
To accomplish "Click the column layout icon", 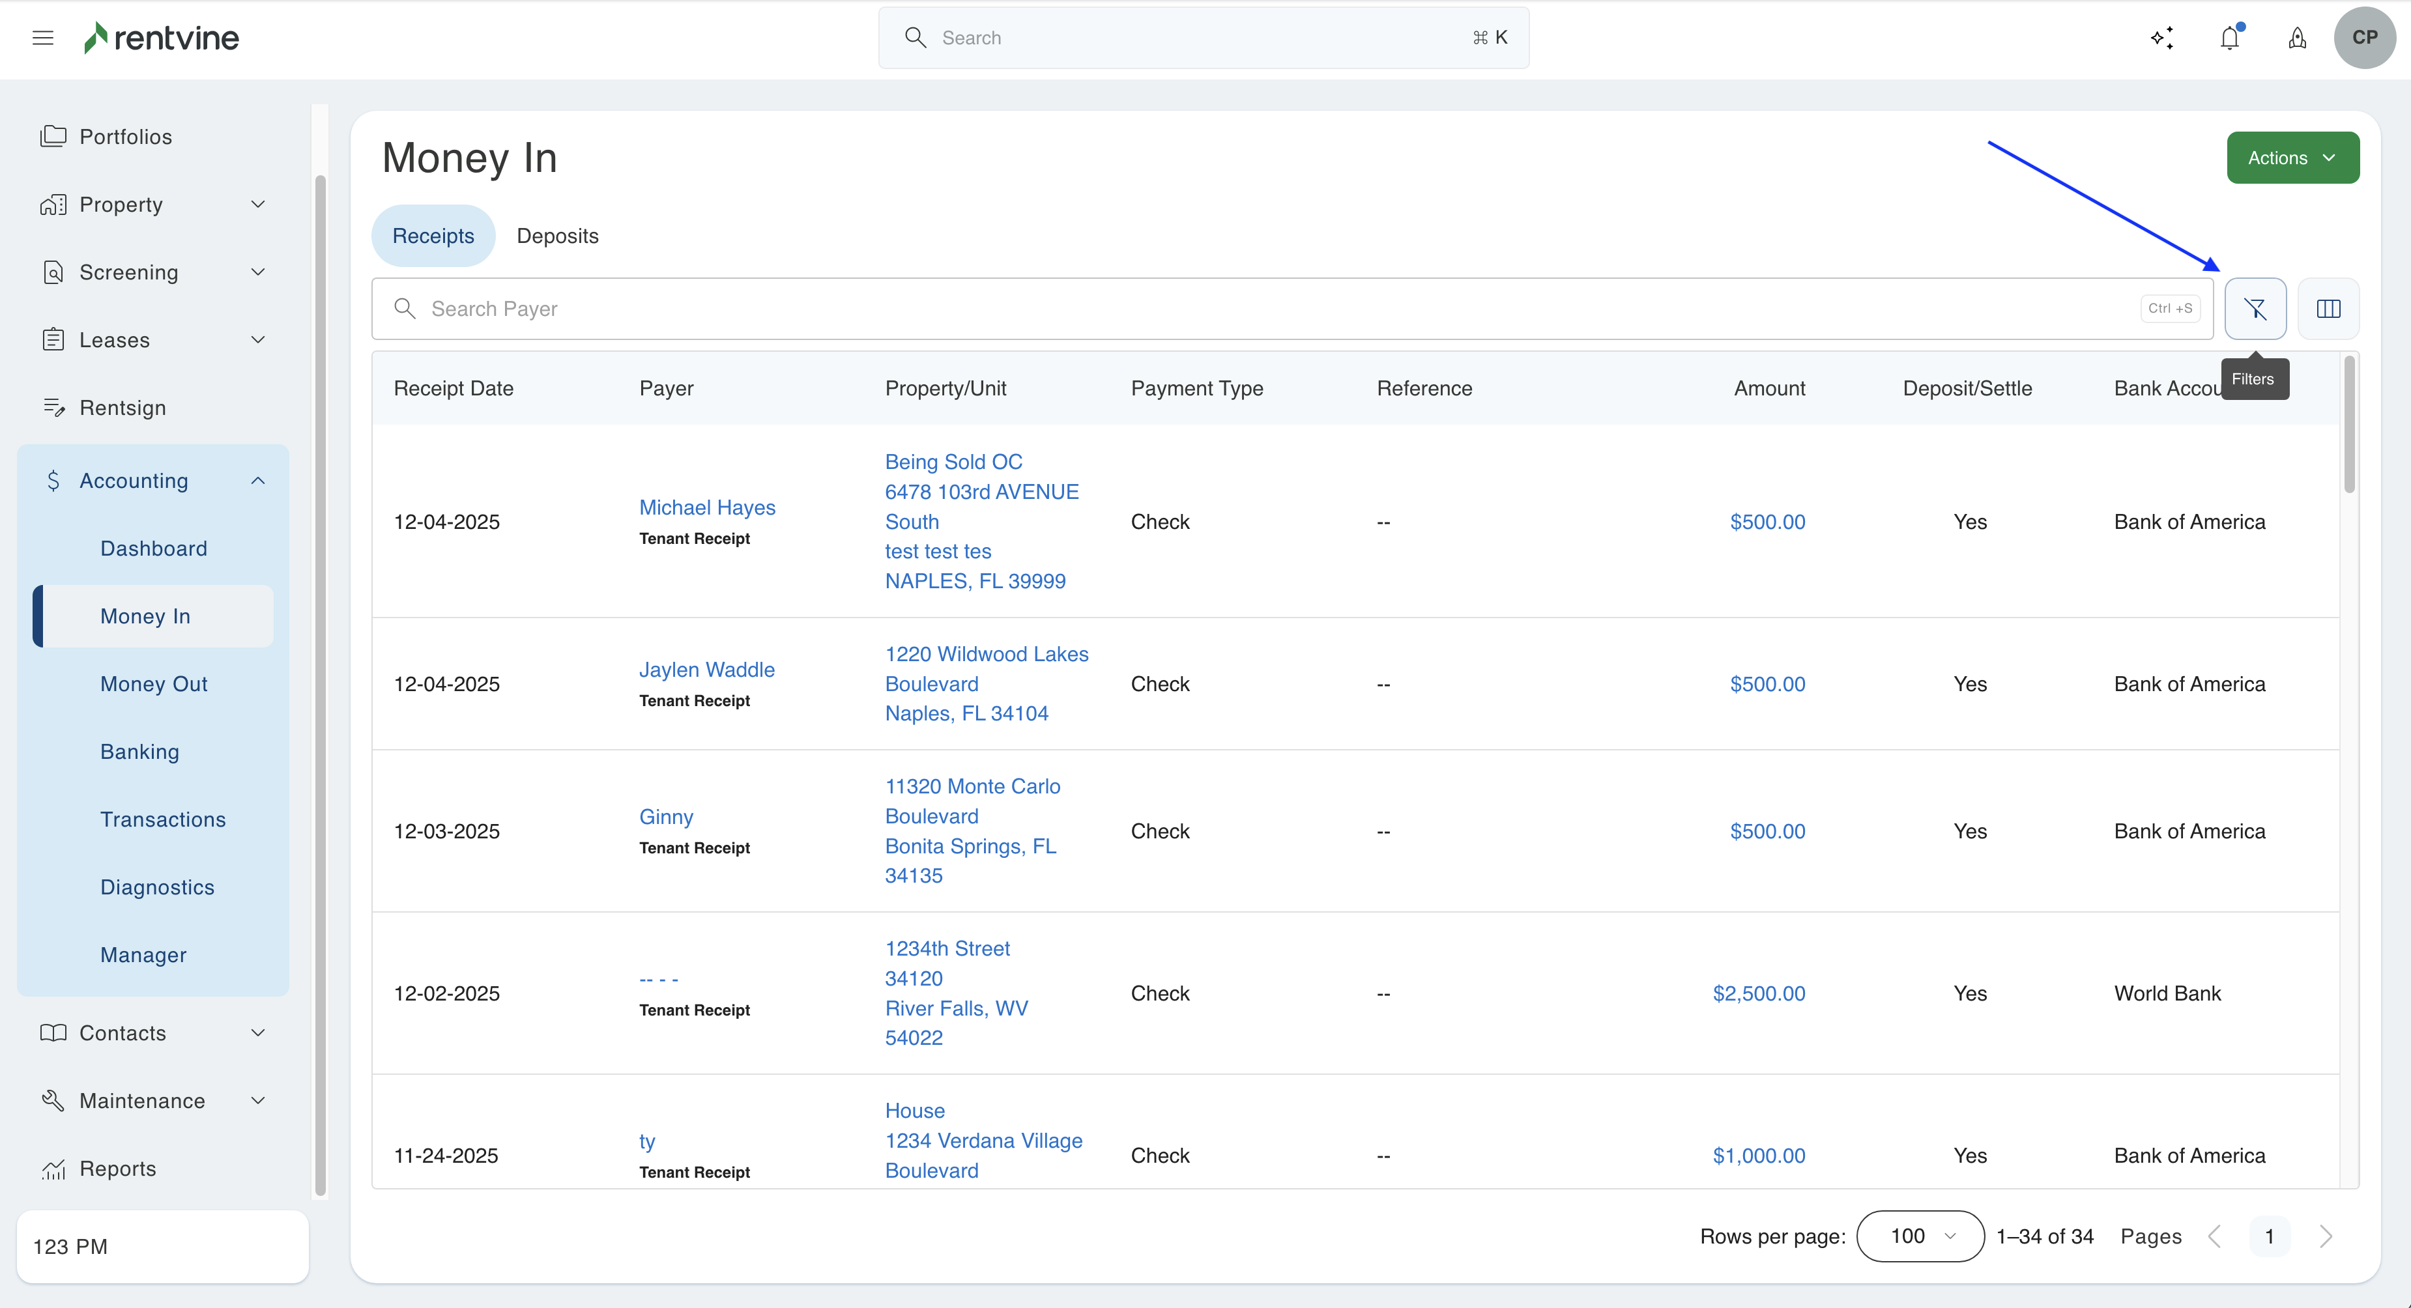I will click(x=2328, y=309).
